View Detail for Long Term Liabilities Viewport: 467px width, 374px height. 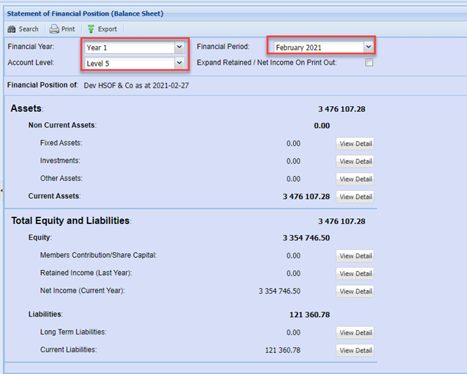[355, 333]
